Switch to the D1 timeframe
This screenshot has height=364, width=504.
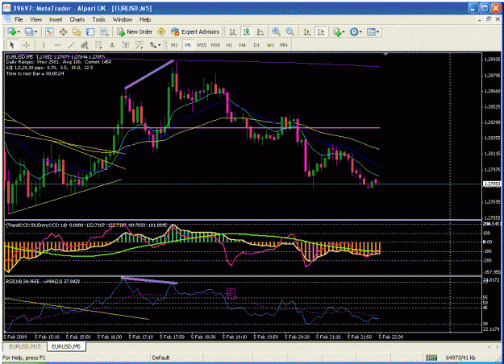(x=256, y=45)
